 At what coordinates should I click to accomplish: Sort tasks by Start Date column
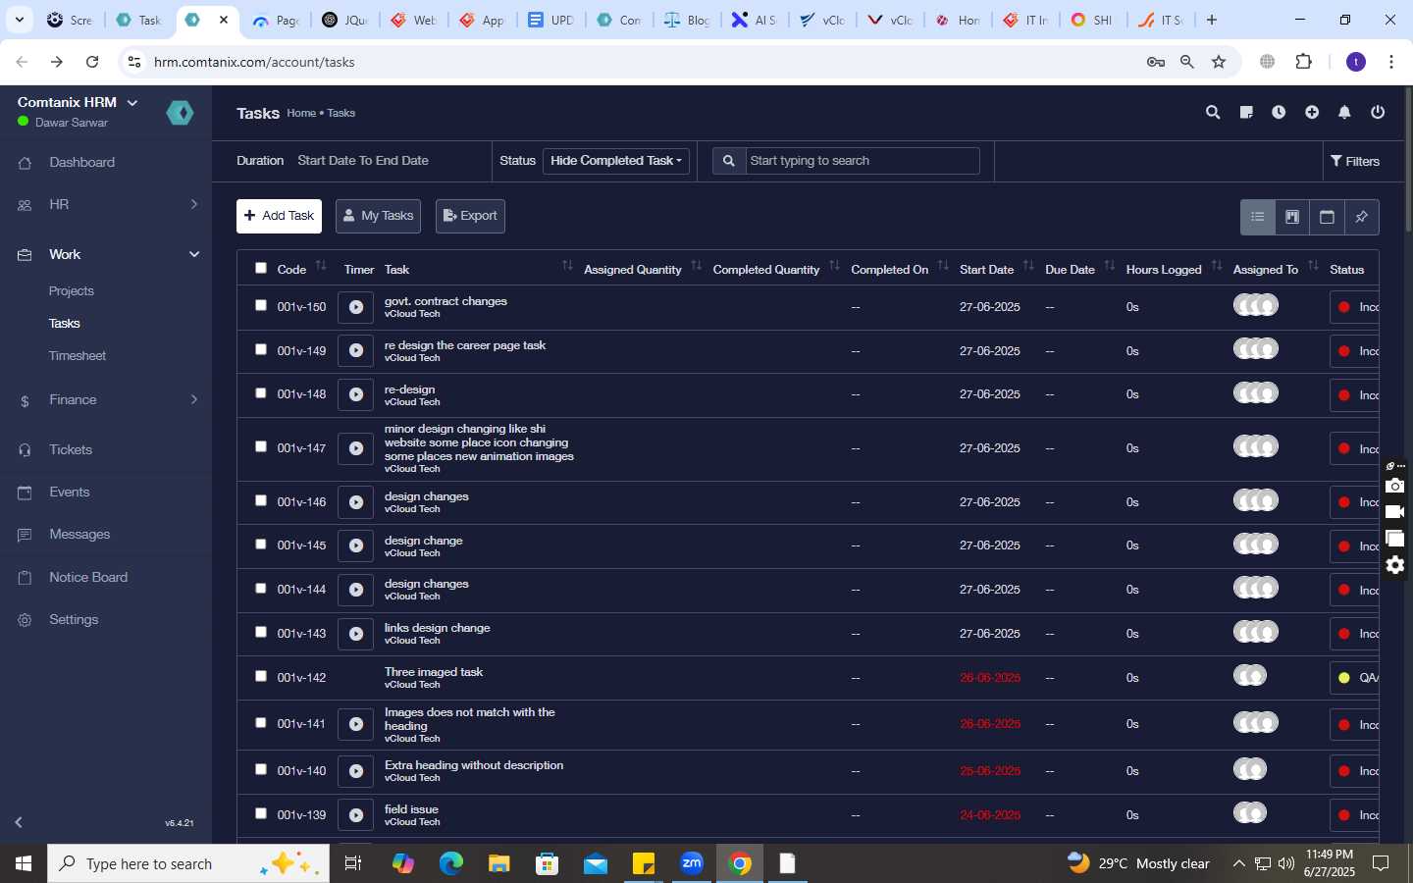(x=996, y=269)
